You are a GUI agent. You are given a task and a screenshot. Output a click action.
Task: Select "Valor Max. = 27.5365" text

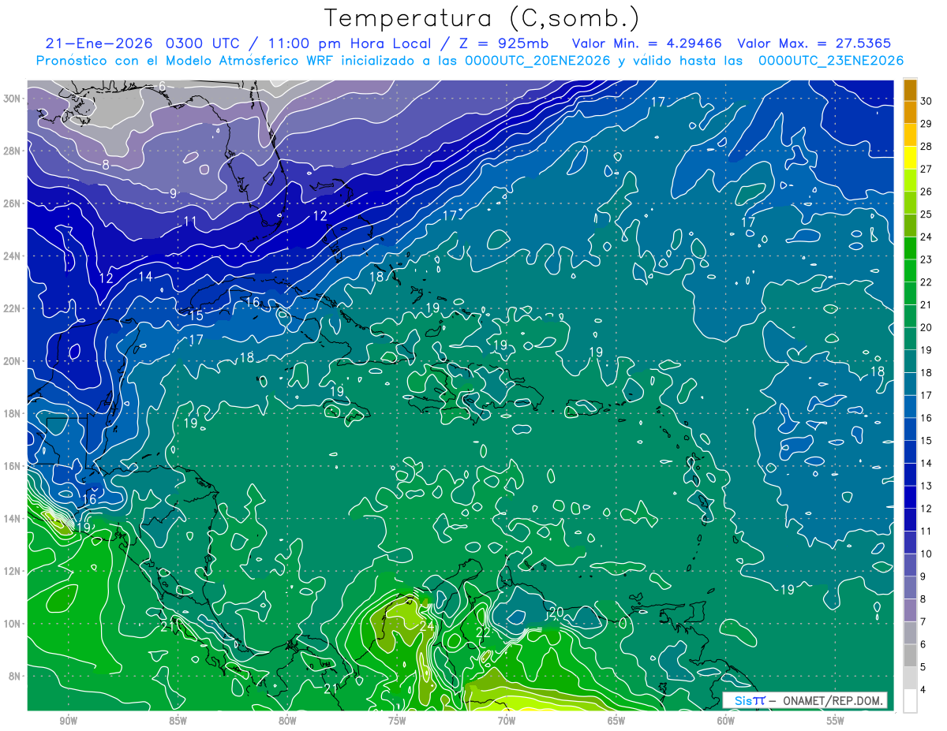click(x=814, y=43)
